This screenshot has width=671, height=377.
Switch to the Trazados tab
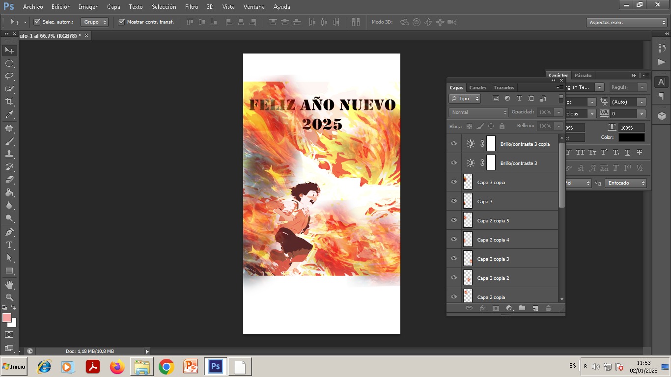[x=503, y=88]
